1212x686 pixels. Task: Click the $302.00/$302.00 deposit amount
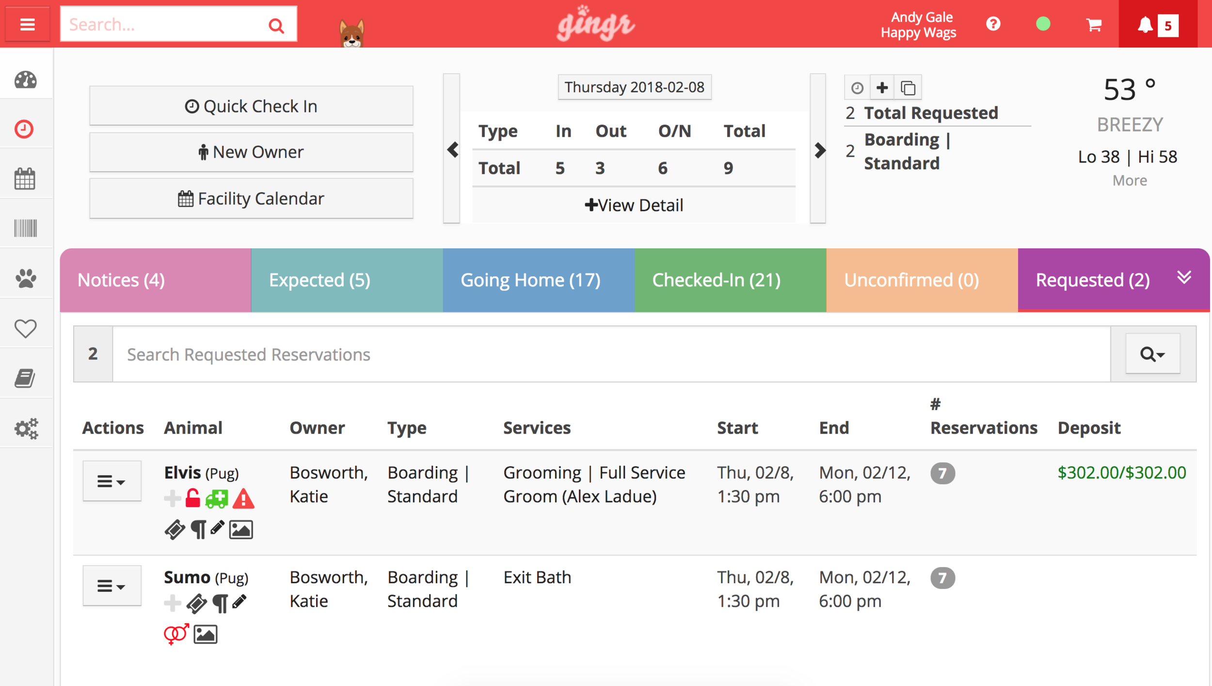tap(1121, 473)
